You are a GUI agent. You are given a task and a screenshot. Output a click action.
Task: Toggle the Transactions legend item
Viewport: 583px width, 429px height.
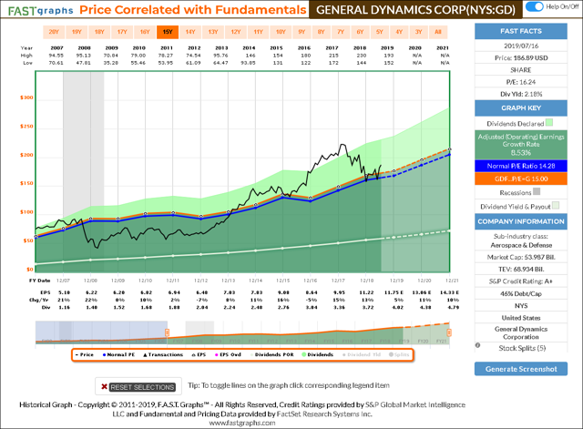pyautogui.click(x=163, y=354)
